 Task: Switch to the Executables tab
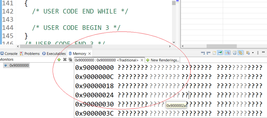pyautogui.click(x=54, y=54)
